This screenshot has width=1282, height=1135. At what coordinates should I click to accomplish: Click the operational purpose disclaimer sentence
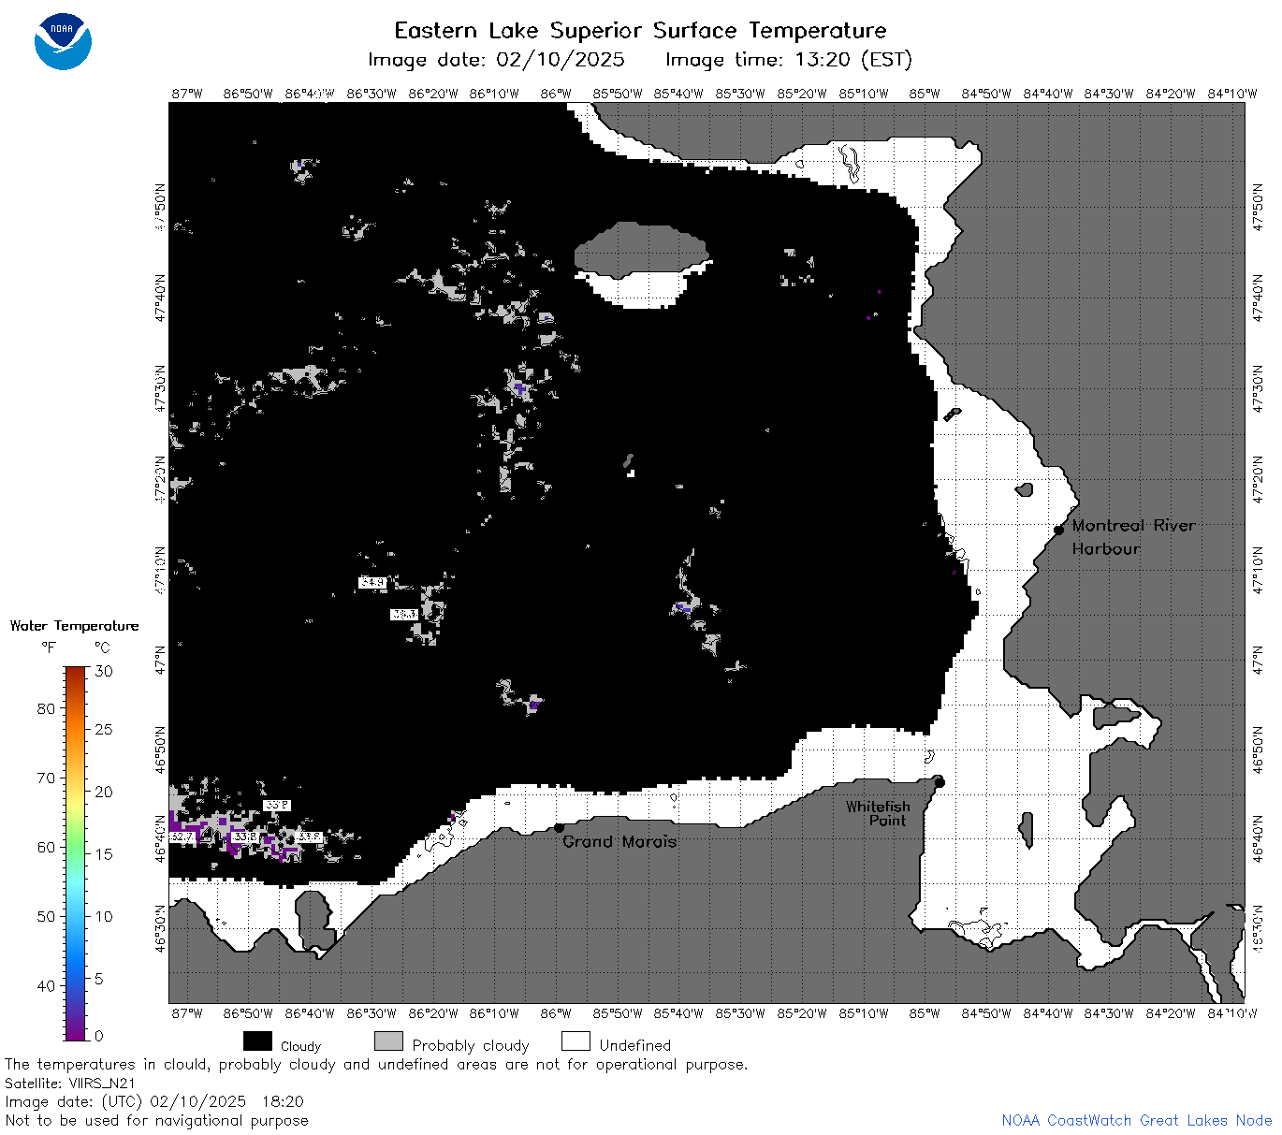pyautogui.click(x=376, y=1064)
